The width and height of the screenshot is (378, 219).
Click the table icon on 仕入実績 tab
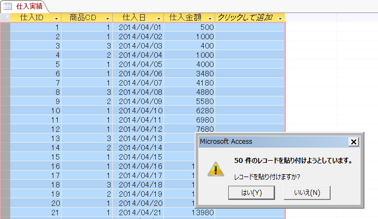point(8,6)
